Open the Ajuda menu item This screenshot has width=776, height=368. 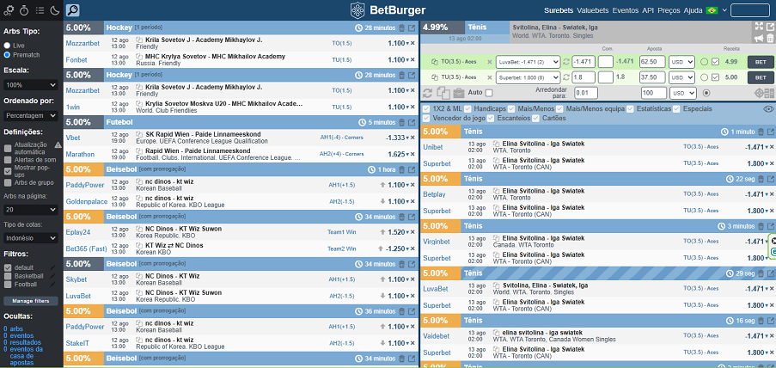coord(693,10)
